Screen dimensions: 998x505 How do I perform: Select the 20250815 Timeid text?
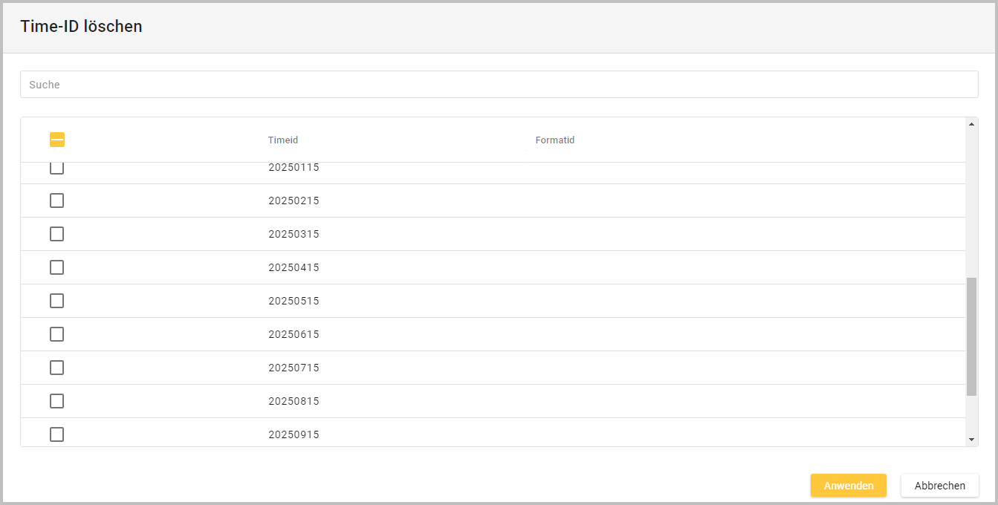tap(294, 401)
